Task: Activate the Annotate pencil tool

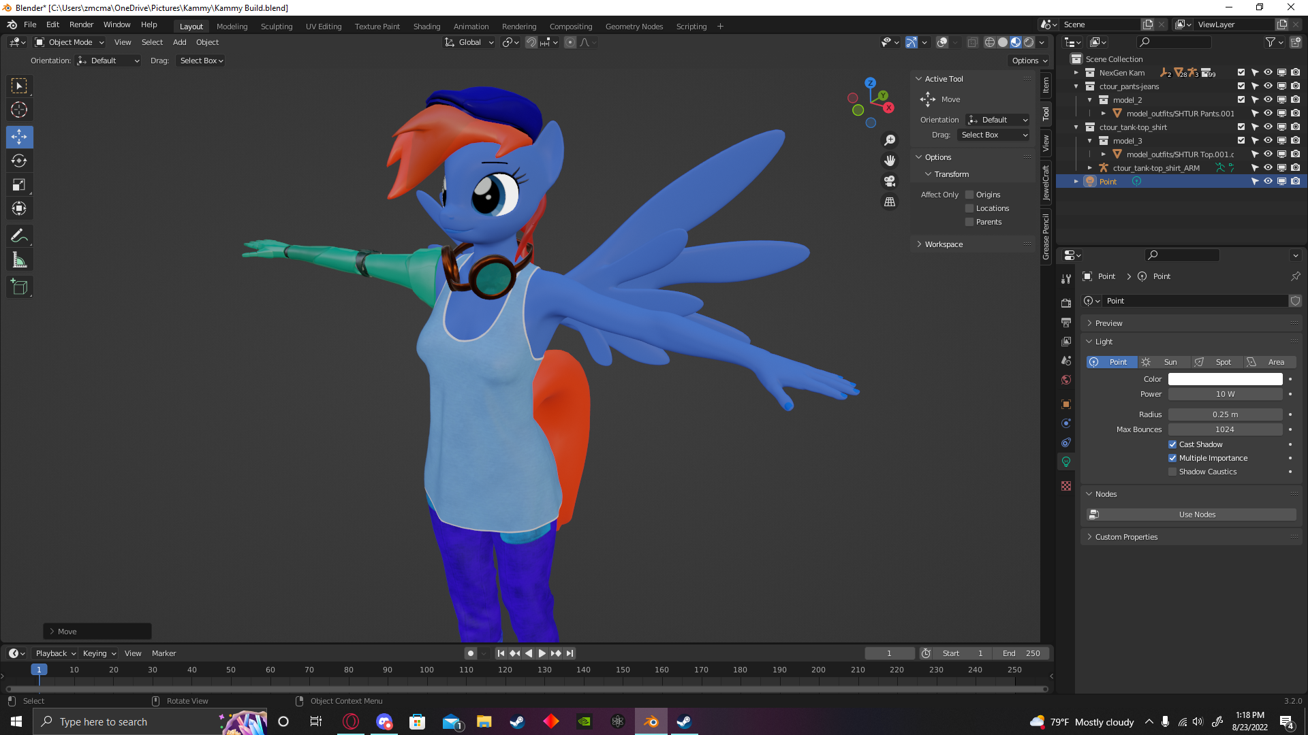Action: tap(19, 236)
